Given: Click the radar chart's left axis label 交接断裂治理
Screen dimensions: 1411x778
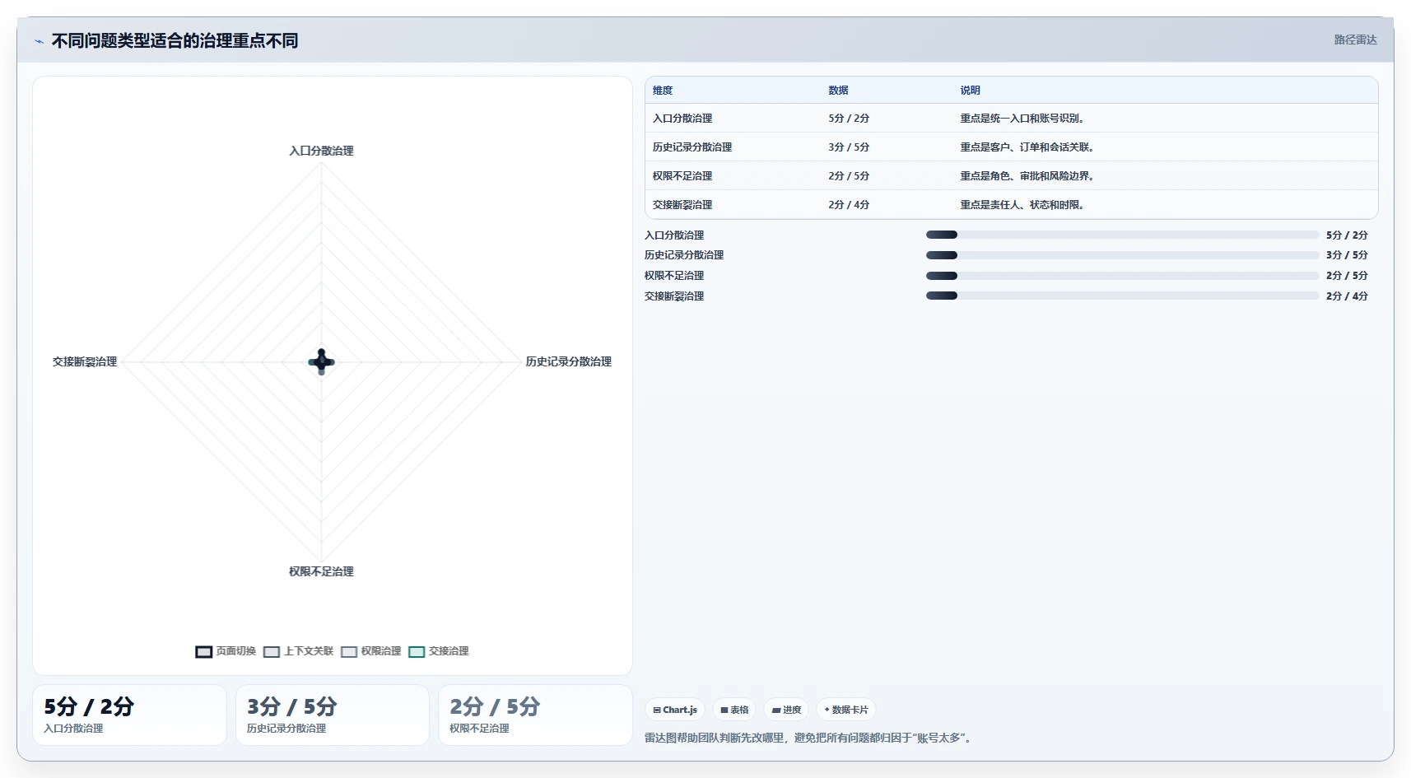Looking at the screenshot, I should (85, 361).
